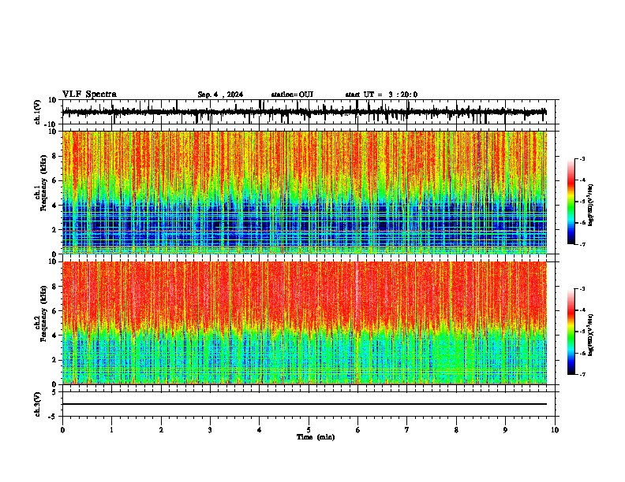Click the "-7" tick on ch.1 colorbar
This screenshot has width=625, height=482.
point(582,244)
